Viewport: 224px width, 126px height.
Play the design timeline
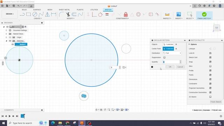[x=9, y=116]
